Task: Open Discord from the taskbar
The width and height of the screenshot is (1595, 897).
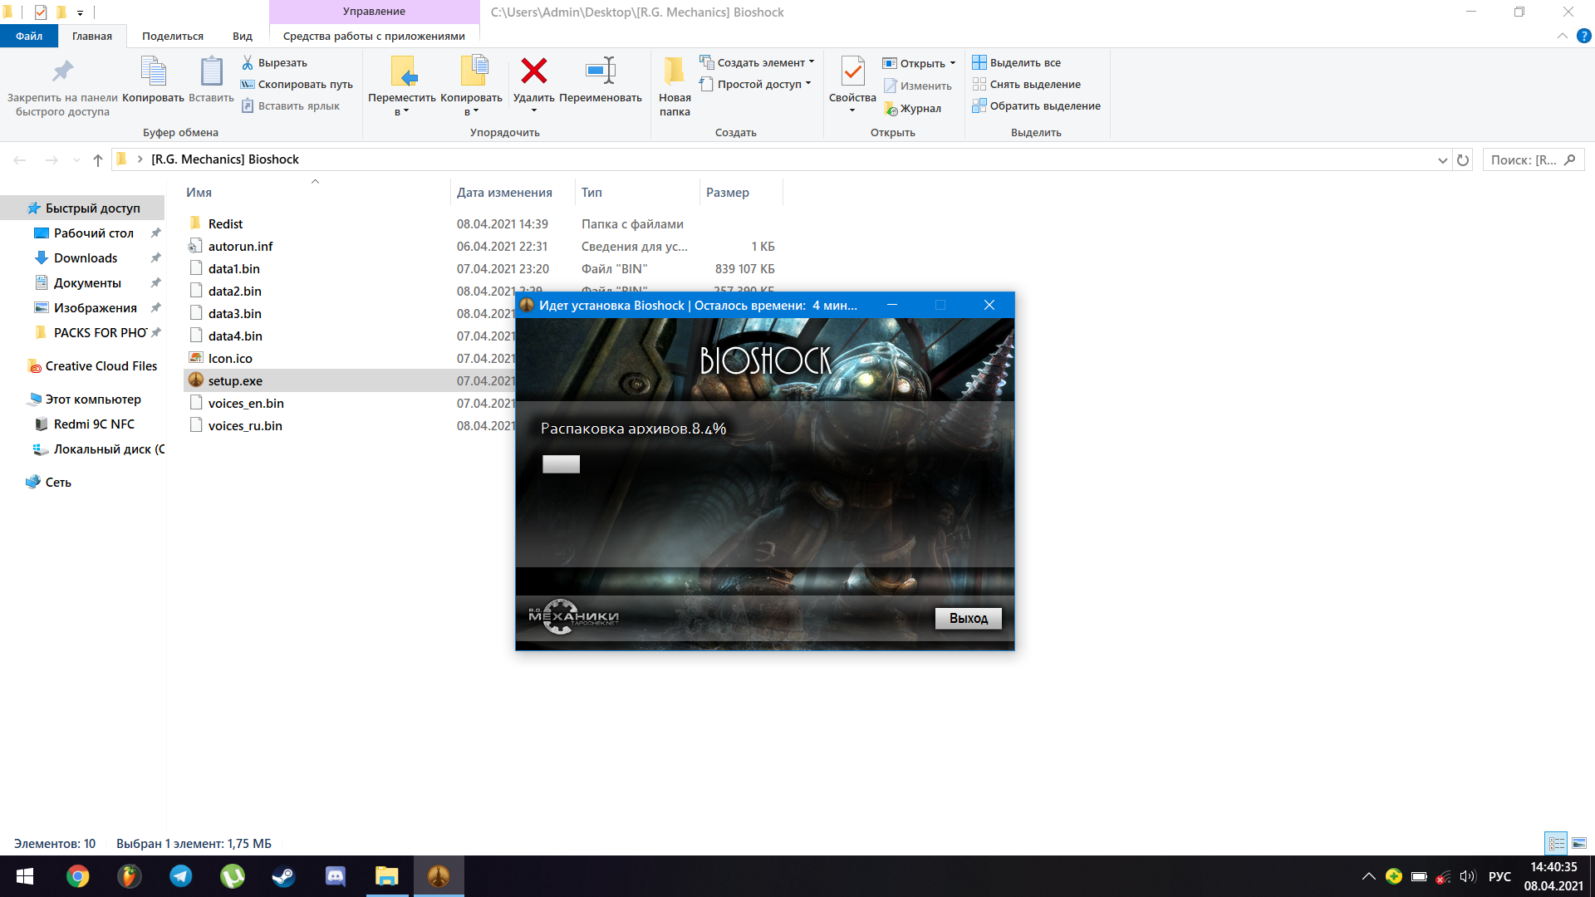Action: (x=335, y=876)
